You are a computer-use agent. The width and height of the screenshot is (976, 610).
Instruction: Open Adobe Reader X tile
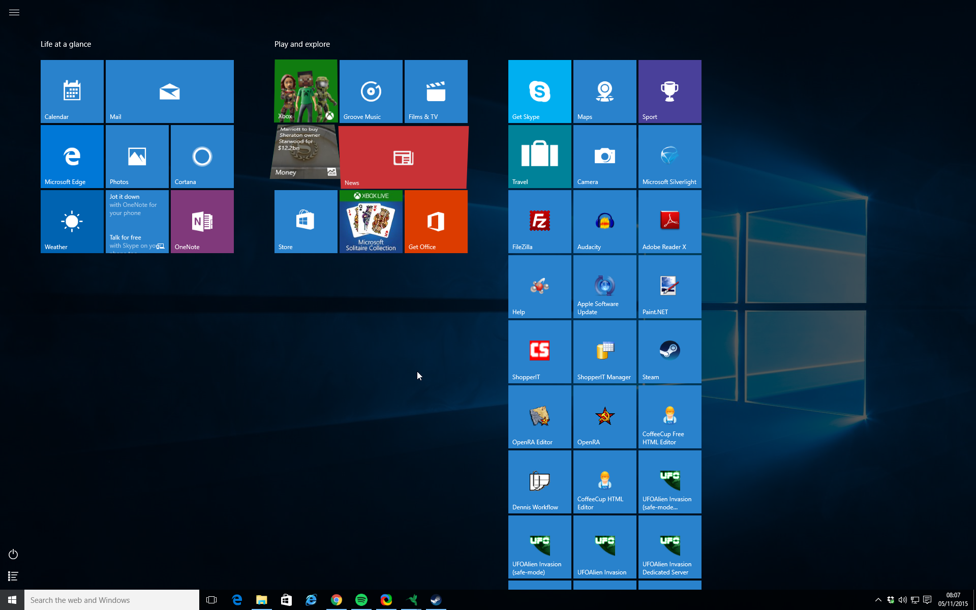669,222
